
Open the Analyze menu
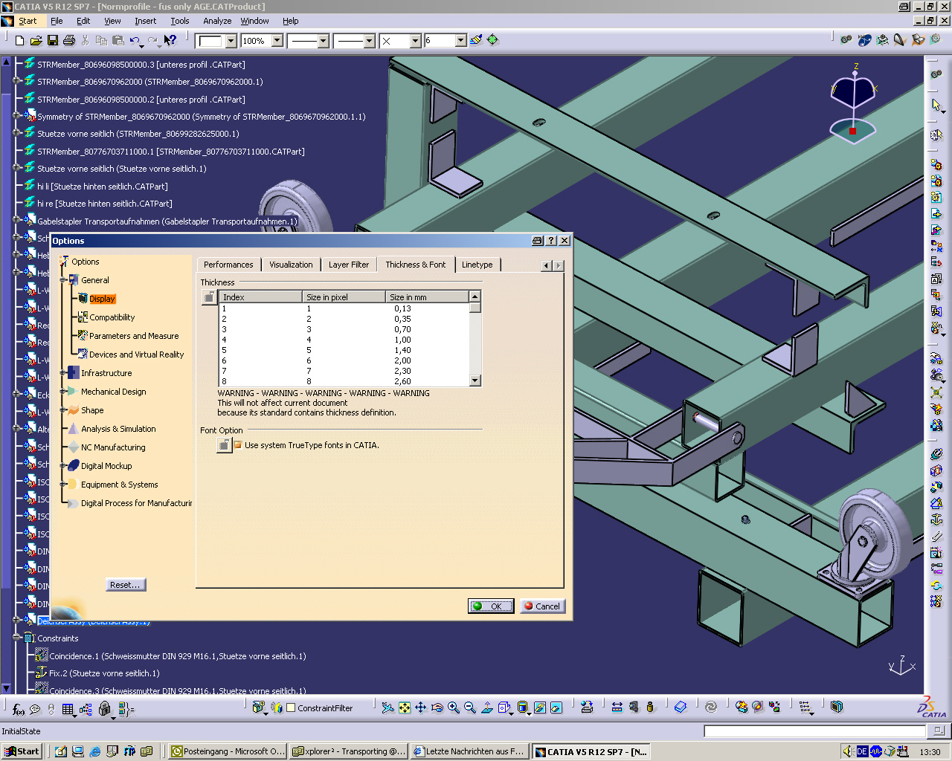(217, 21)
